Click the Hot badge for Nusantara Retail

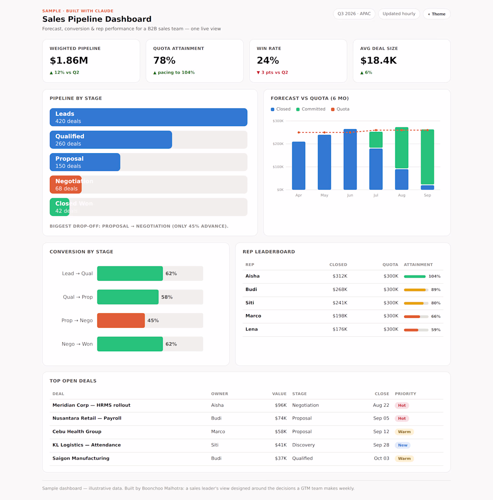tap(402, 419)
